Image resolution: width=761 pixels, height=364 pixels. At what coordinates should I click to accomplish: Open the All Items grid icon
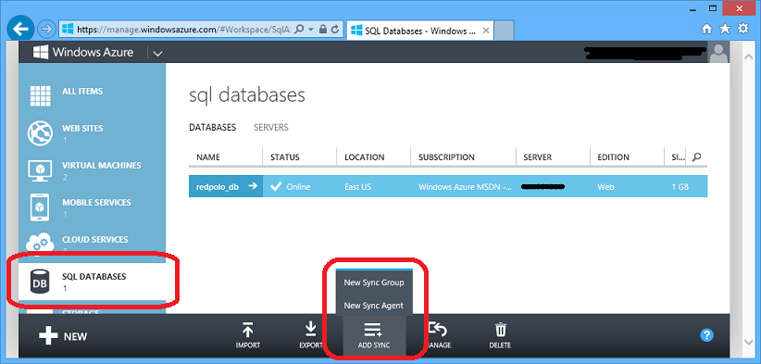(40, 95)
